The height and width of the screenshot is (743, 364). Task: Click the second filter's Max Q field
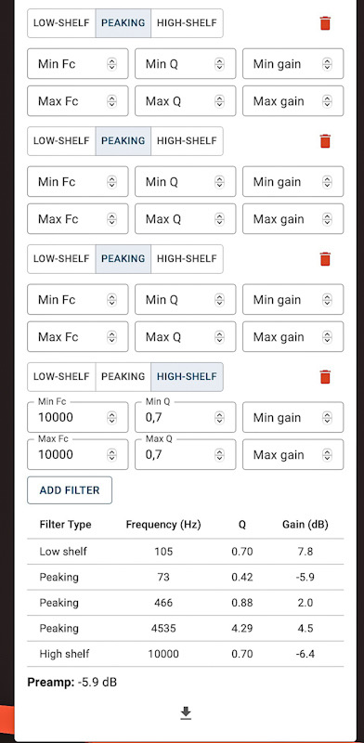(x=185, y=219)
